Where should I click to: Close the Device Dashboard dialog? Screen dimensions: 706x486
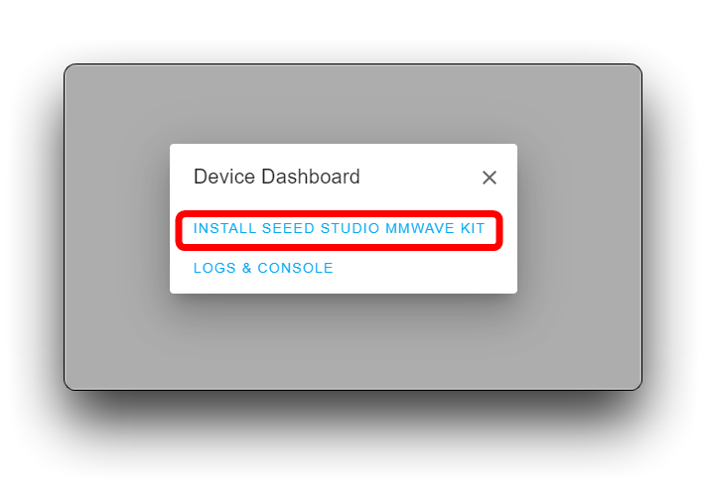pyautogui.click(x=489, y=178)
